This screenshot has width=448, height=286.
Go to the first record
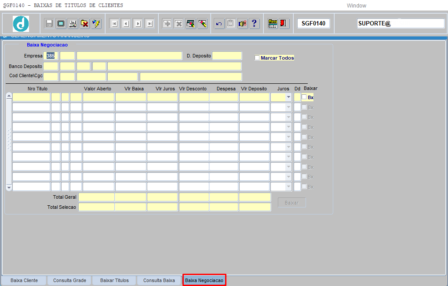tap(114, 24)
